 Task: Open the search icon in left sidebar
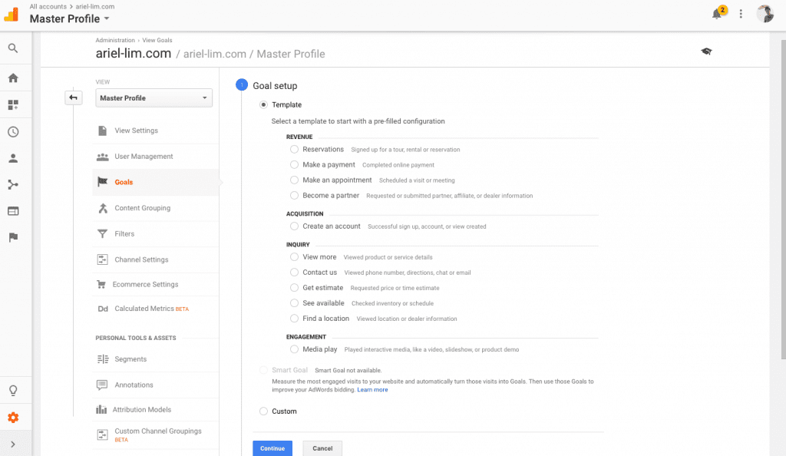[x=13, y=48]
